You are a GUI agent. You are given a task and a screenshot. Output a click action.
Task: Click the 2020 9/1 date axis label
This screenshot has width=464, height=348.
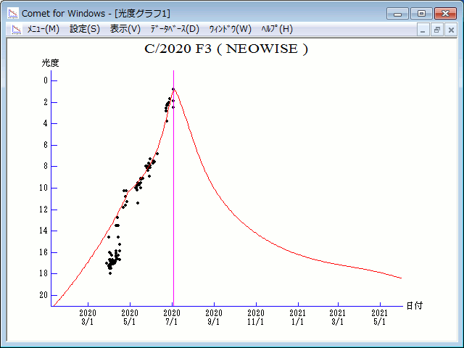[x=214, y=318]
